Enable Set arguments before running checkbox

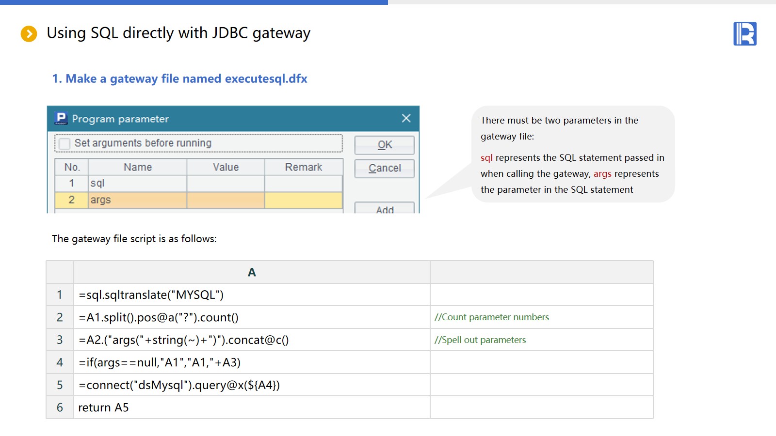click(x=65, y=144)
